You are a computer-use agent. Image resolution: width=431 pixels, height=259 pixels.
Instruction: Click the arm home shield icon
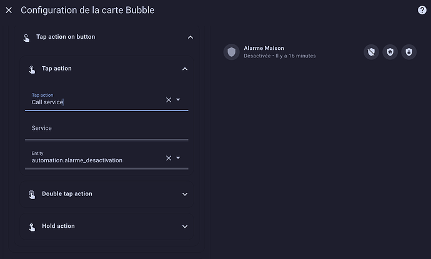(390, 52)
